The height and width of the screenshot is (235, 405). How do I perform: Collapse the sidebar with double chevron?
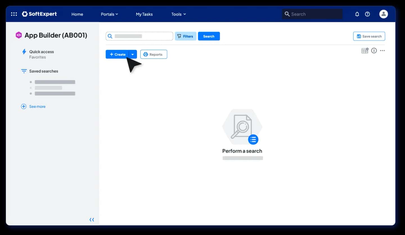point(92,220)
